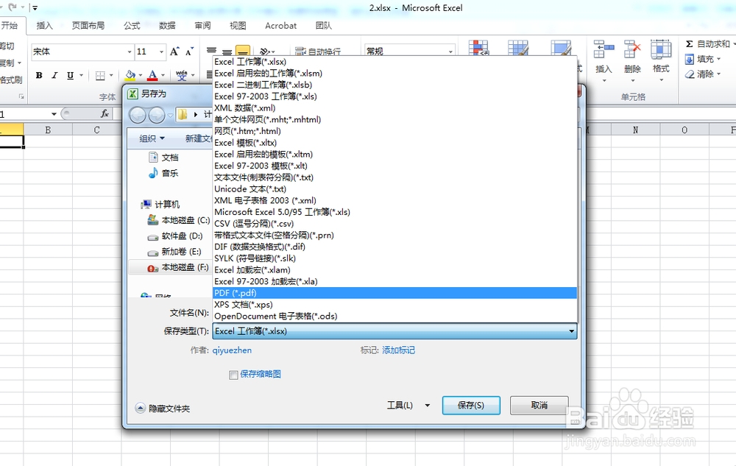Click the yellow Fill Color swatch
The width and height of the screenshot is (736, 466).
tap(130, 79)
